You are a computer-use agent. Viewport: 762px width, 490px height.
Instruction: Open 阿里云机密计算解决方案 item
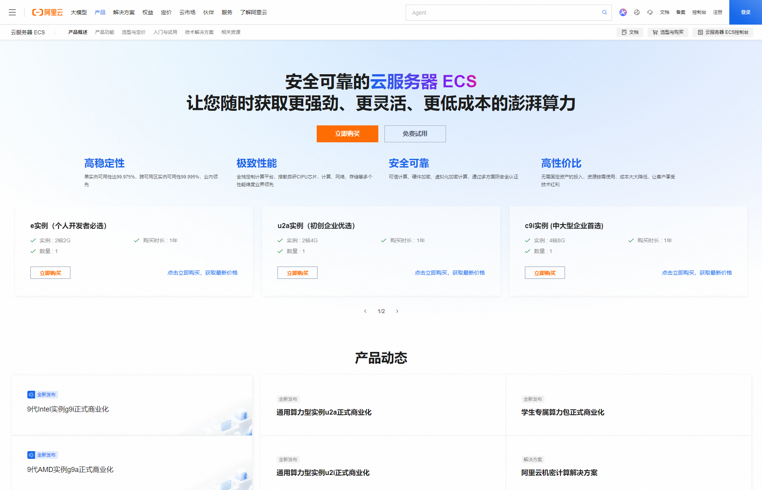560,473
